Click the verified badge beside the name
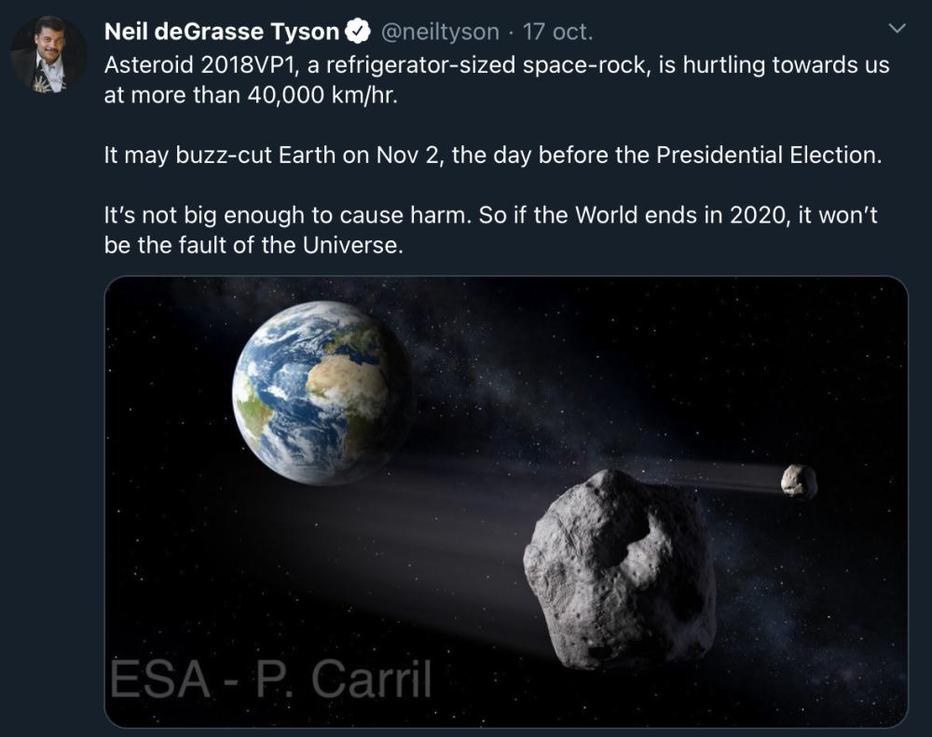The height and width of the screenshot is (737, 932). [x=358, y=32]
